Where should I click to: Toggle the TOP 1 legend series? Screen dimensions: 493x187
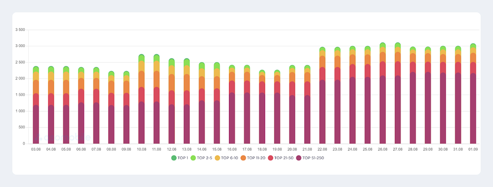(174, 158)
